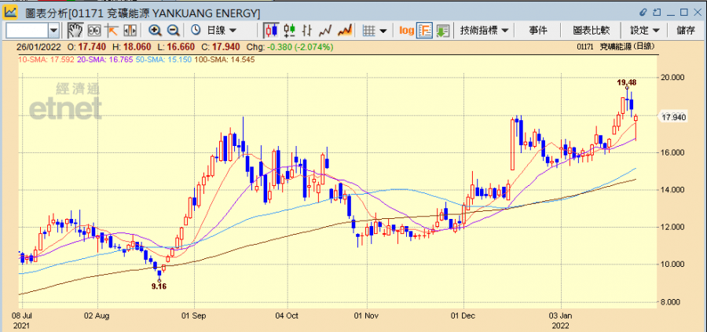Viewport: 707px width, 332px height.
Task: Open the 設定 settings menu
Action: (645, 30)
